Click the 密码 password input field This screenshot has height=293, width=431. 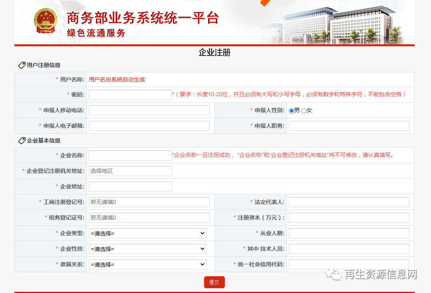coord(130,94)
